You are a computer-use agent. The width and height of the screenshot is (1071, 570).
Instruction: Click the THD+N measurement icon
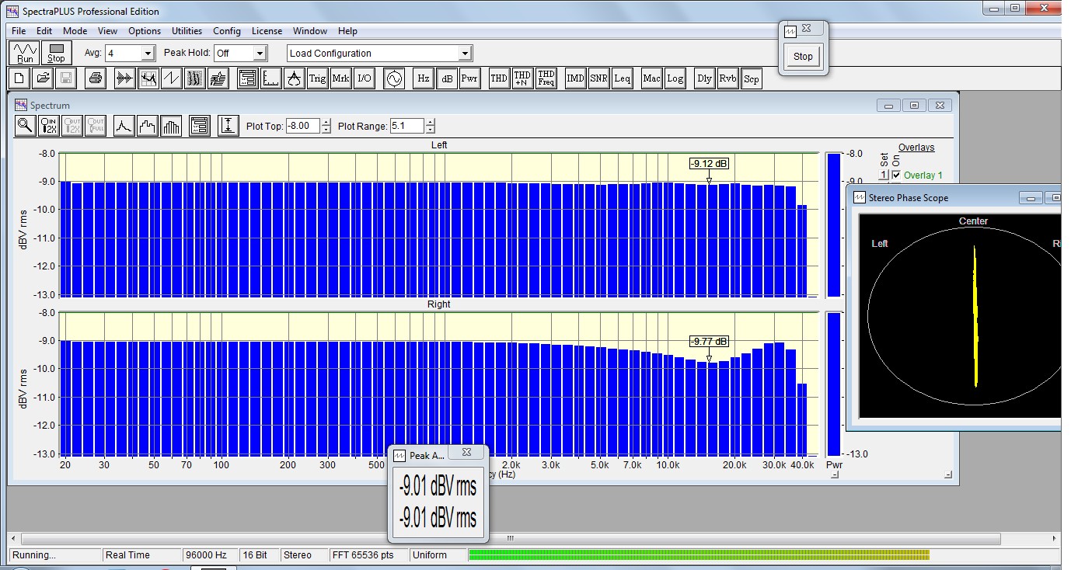pyautogui.click(x=522, y=78)
